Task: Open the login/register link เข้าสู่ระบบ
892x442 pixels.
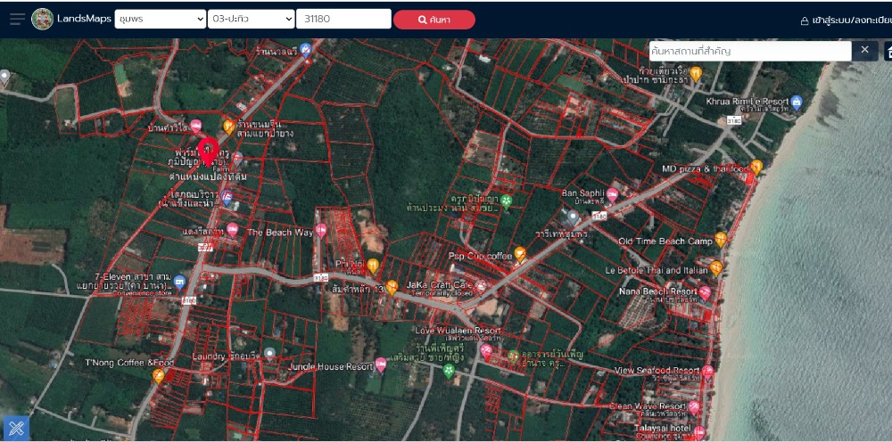Action: (847, 20)
